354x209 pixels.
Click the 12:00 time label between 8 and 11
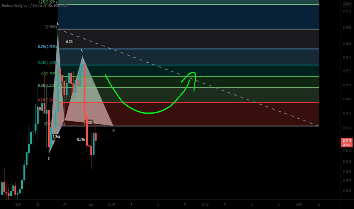coord(205,204)
